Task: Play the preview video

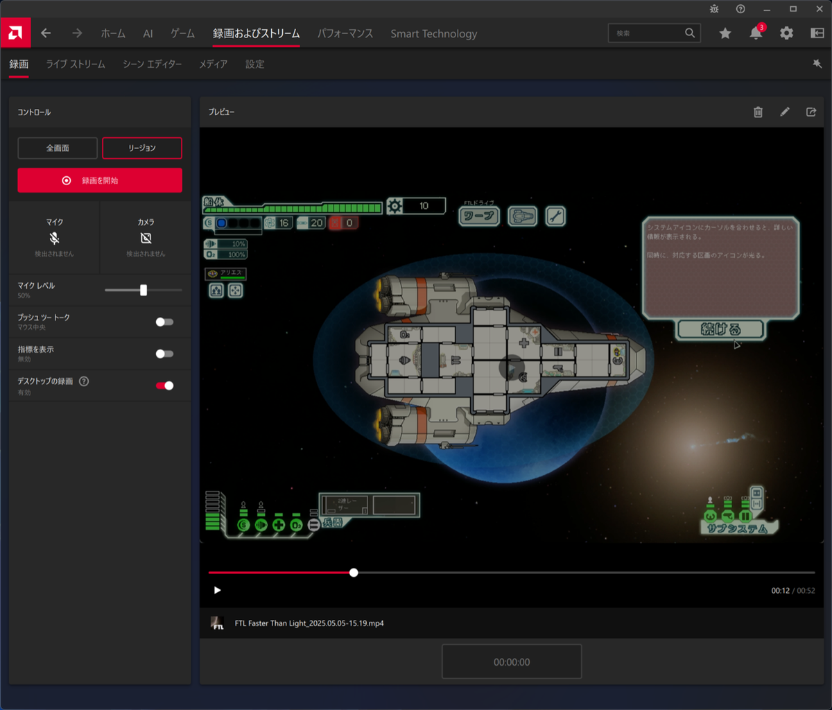Action: 217,590
